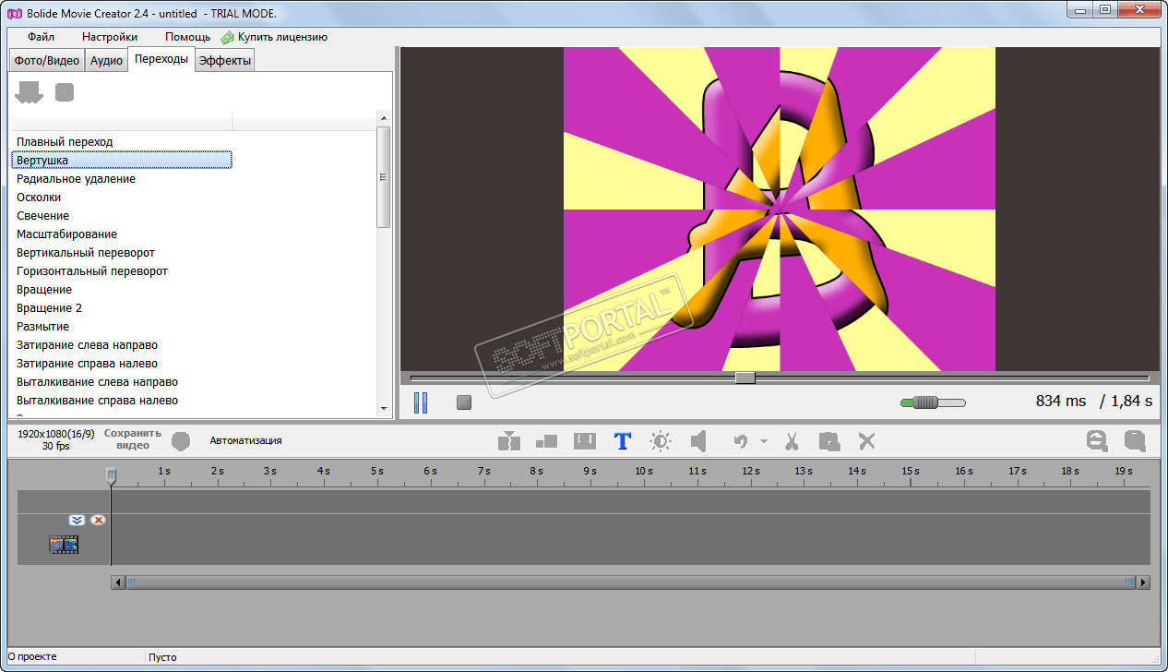Viewport: 1168px width, 672px height.
Task: Pause the preview playback
Action: pos(421,402)
